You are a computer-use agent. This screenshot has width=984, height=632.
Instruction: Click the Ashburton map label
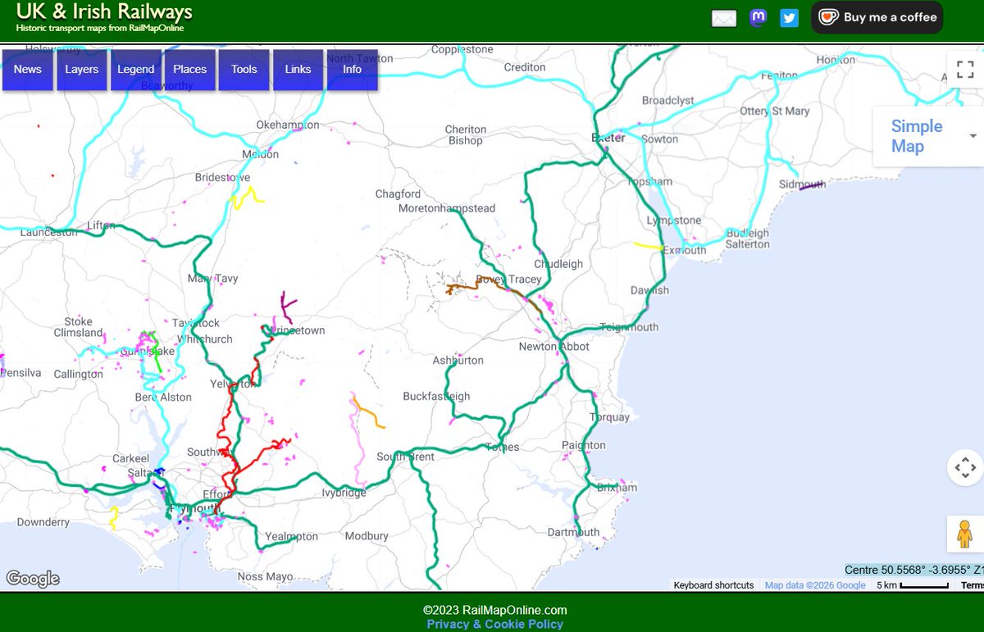click(458, 360)
